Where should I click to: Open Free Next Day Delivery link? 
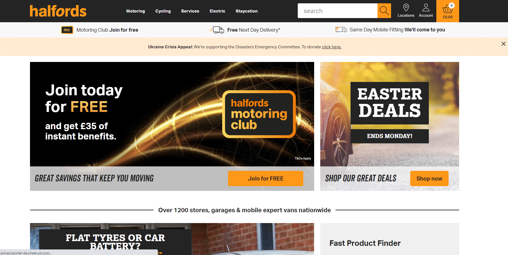pos(254,30)
